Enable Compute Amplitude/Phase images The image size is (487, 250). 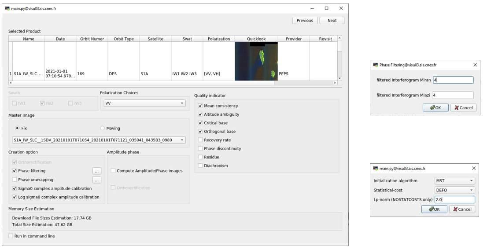113,171
